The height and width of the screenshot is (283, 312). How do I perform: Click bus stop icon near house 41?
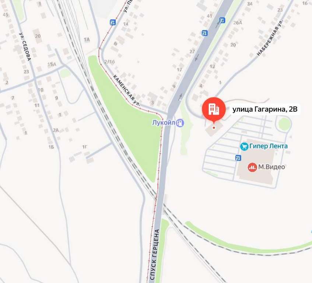pyautogui.click(x=204, y=33)
